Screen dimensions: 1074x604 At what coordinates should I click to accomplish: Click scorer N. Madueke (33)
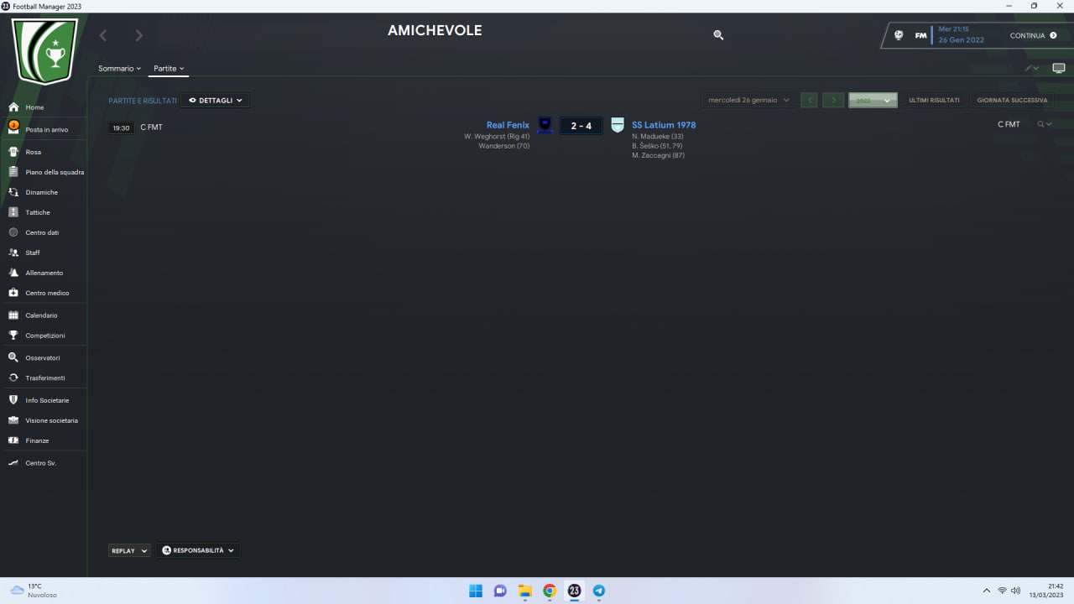point(658,136)
